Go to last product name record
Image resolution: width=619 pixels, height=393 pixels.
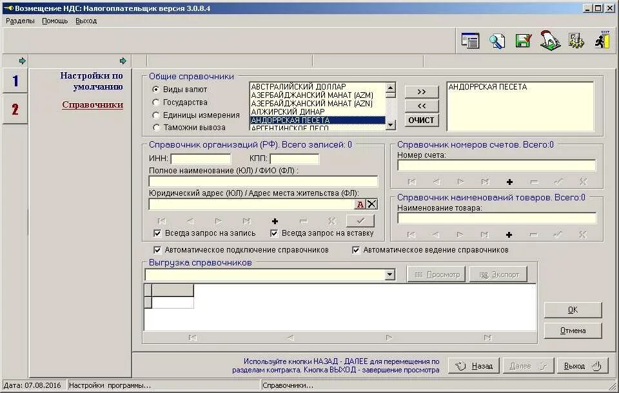[485, 235]
